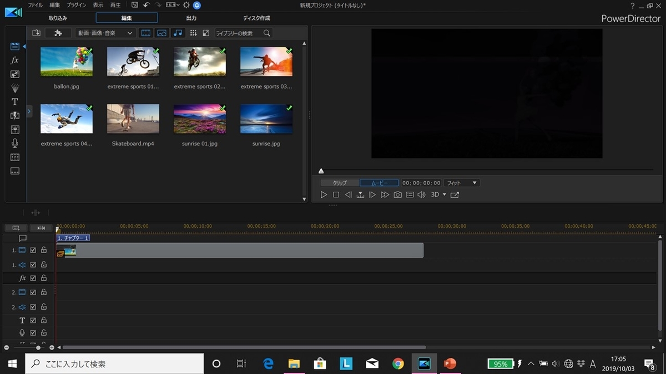Open the プラグイン menu

tap(76, 5)
